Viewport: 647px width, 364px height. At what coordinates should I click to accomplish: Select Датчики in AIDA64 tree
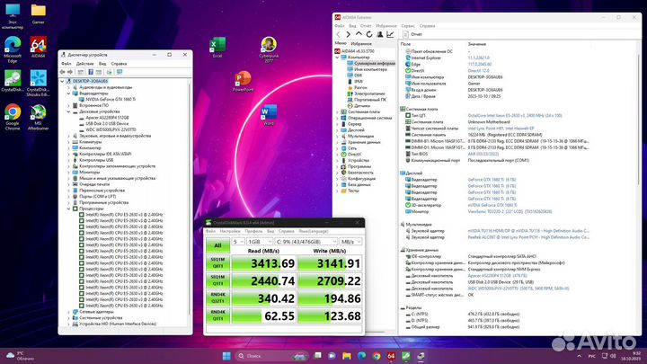[x=362, y=106]
